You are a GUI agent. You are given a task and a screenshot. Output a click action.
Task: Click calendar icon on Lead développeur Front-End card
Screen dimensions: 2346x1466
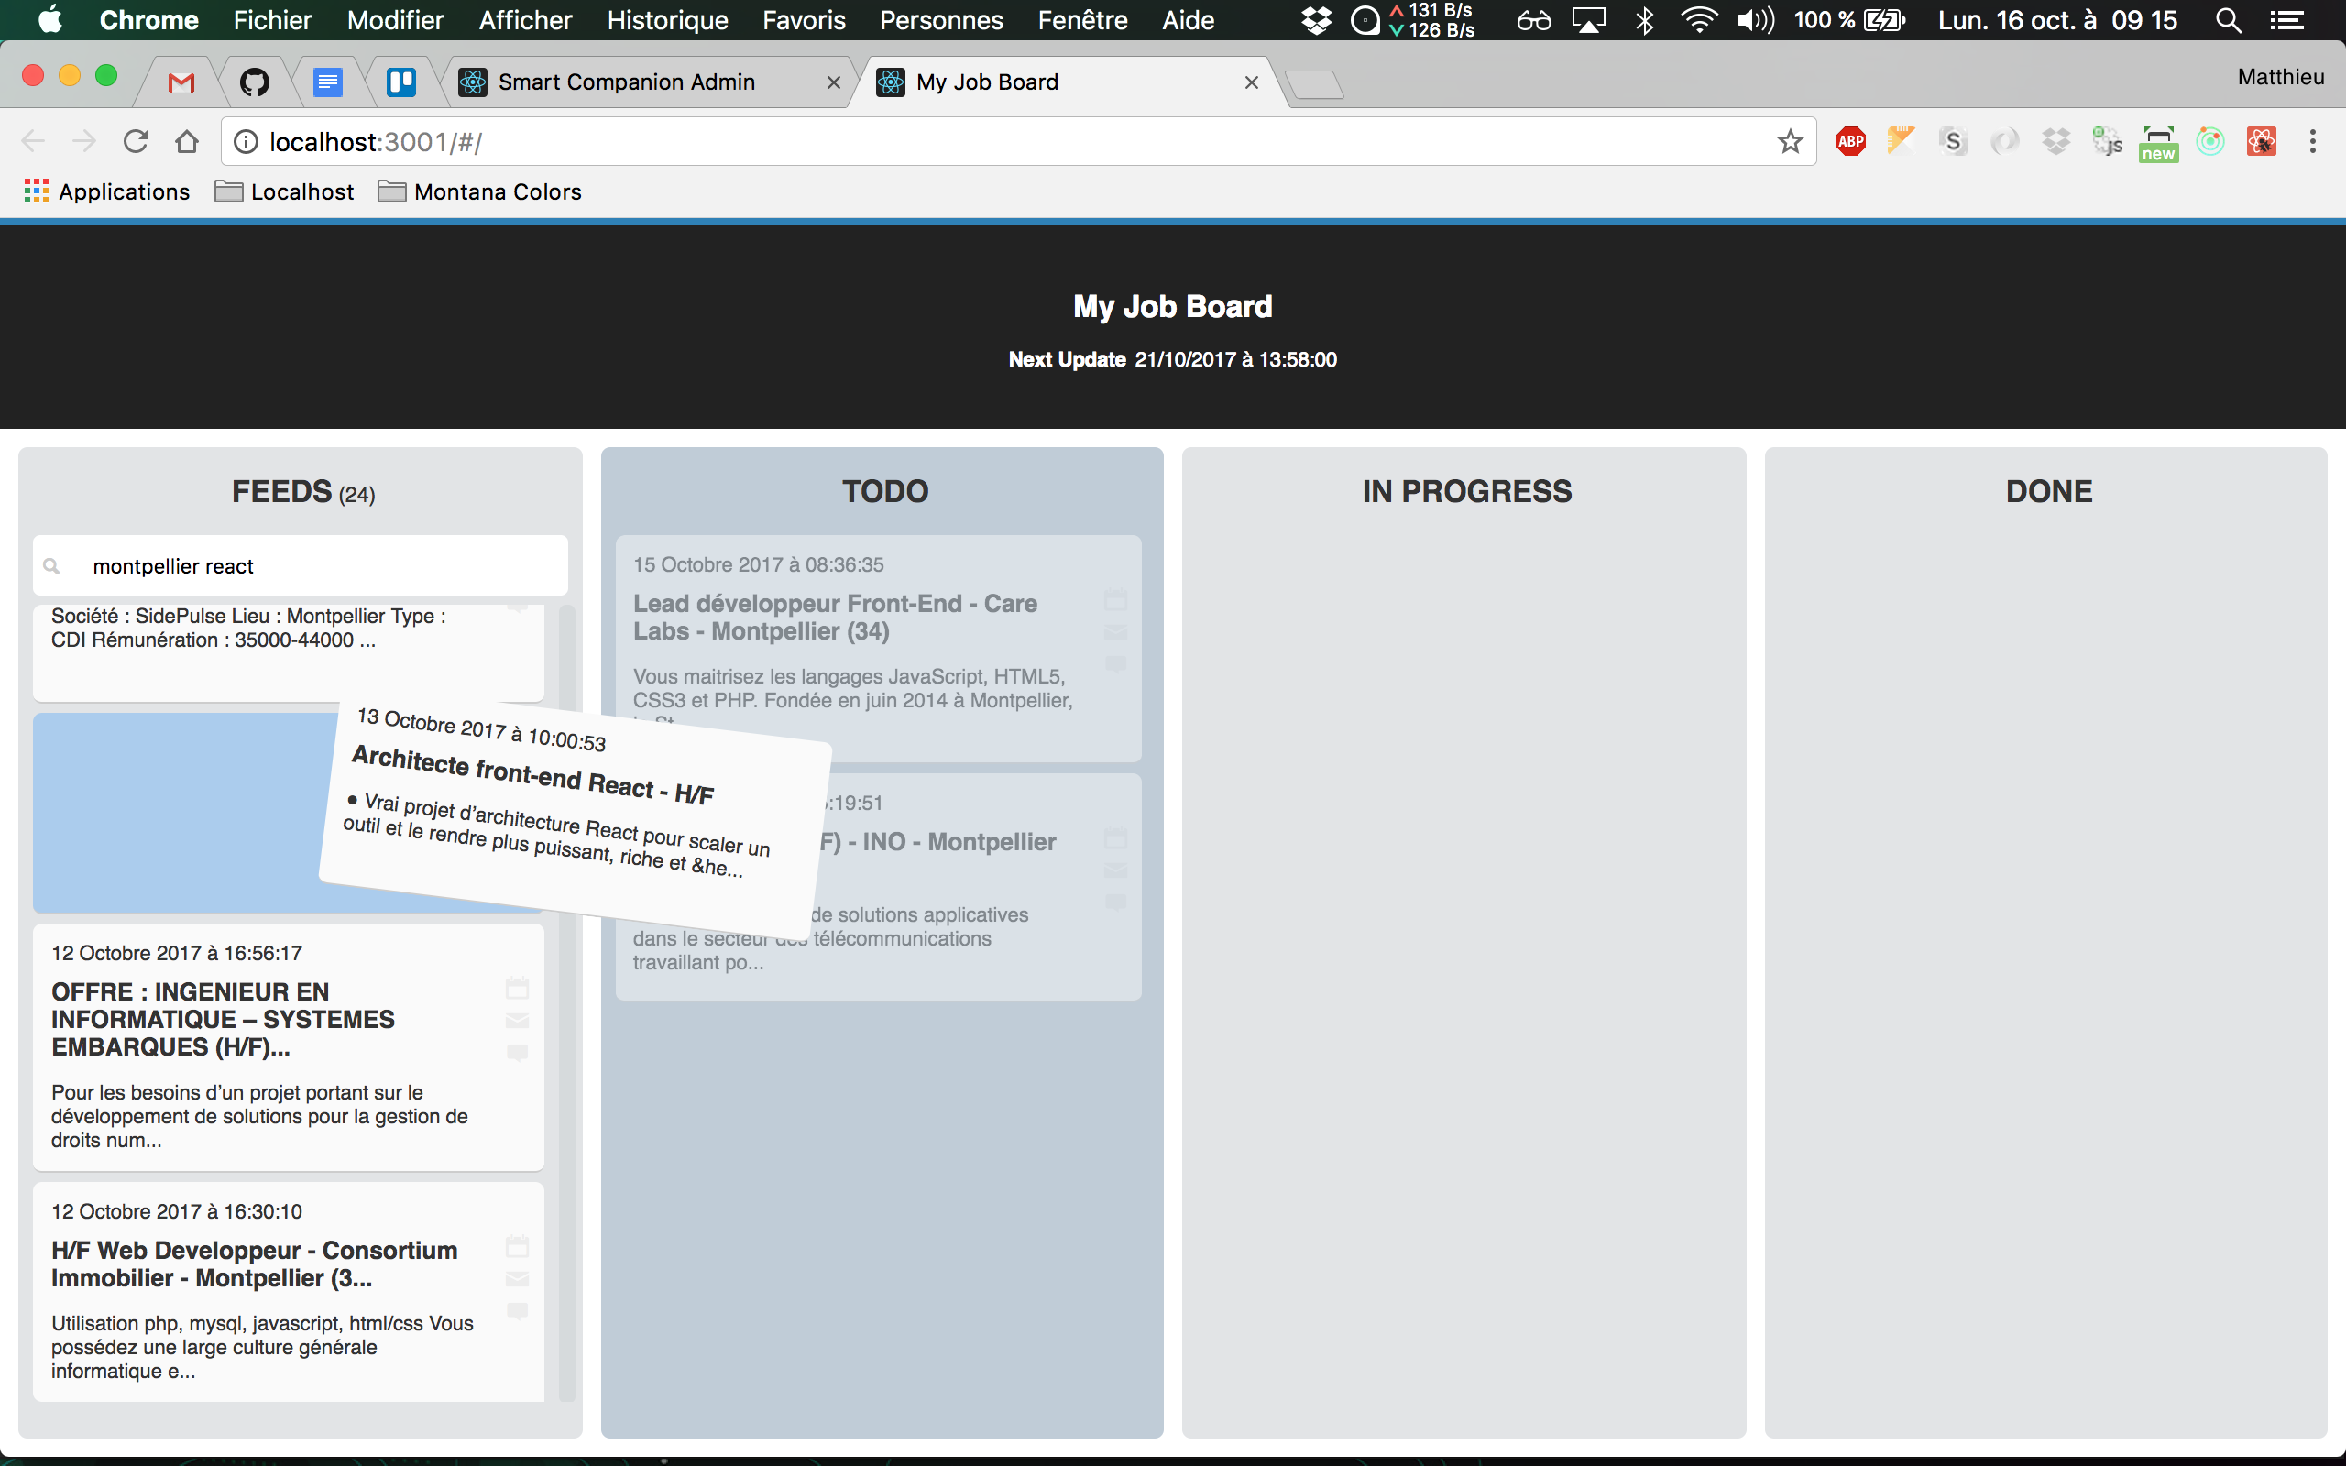click(x=1115, y=600)
